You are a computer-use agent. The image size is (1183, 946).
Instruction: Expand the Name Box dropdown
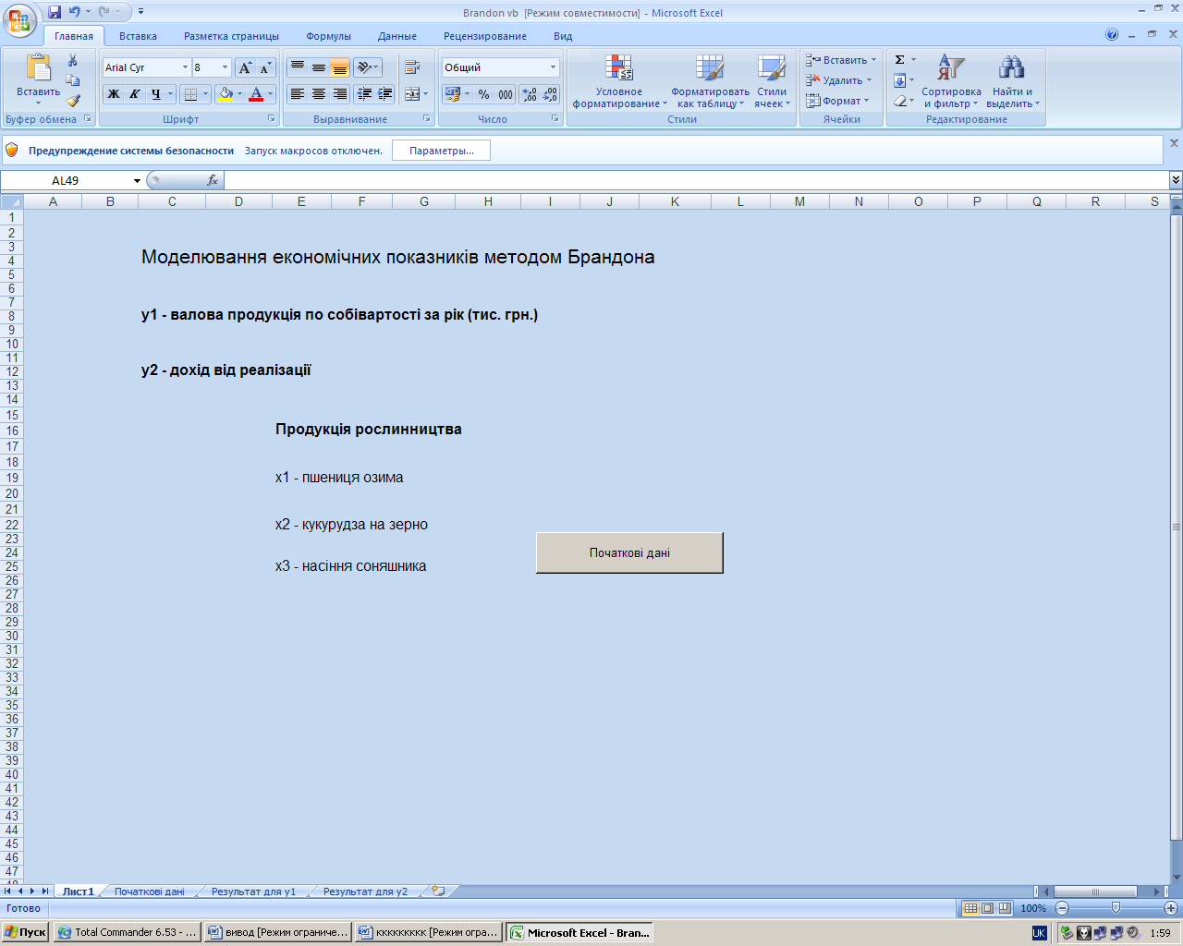[137, 181]
